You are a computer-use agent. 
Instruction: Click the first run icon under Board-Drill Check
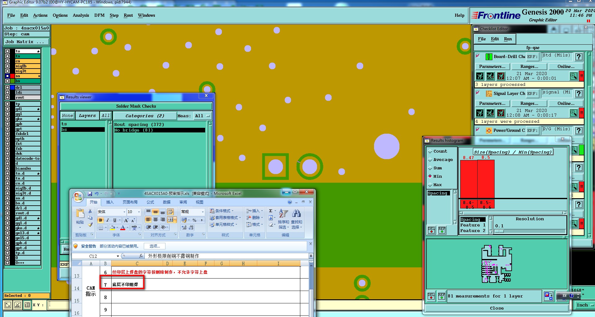(x=480, y=76)
